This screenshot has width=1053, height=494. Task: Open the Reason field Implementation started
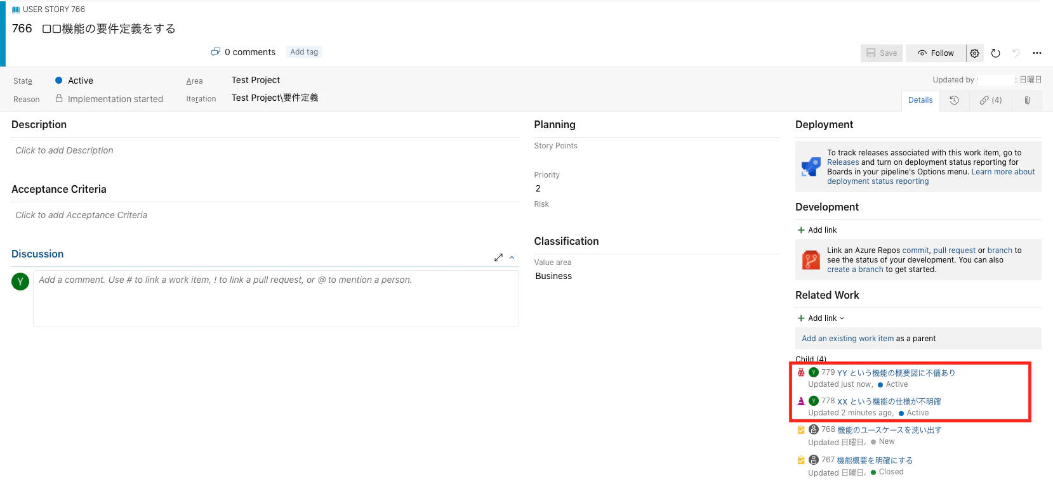point(116,99)
